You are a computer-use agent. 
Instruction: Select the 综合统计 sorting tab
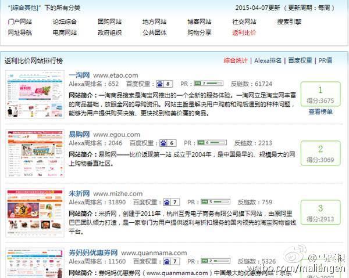[236, 60]
